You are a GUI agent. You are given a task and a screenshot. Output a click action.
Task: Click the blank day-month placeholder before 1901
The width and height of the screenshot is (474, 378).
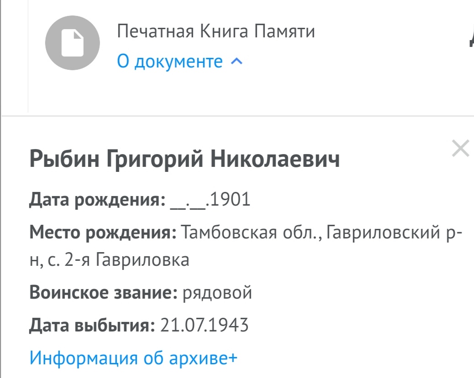point(188,201)
